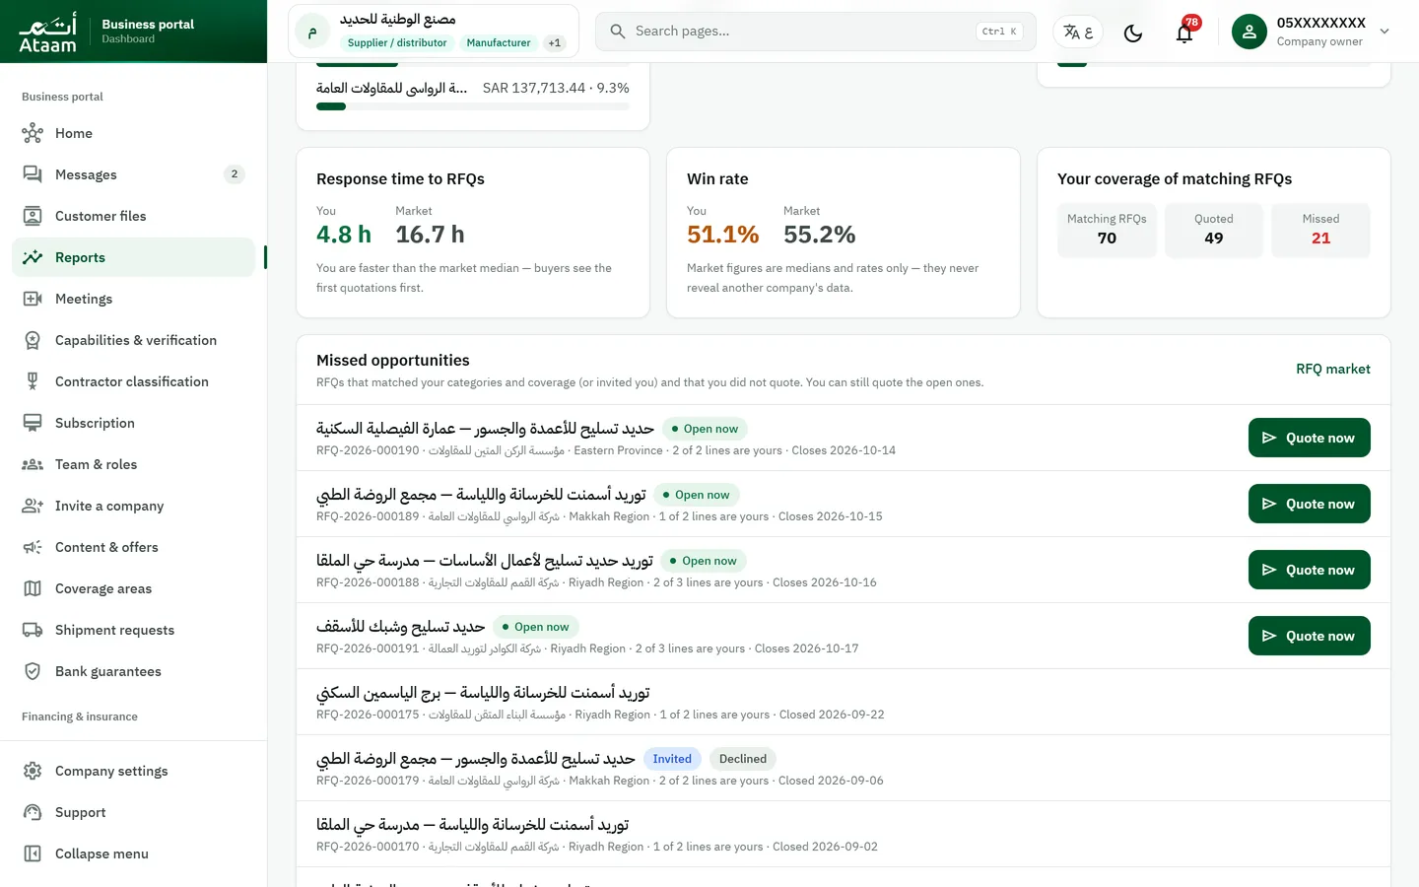Click the Supplier / distributor tag
Image resolution: width=1419 pixels, height=887 pixels.
pyautogui.click(x=397, y=42)
